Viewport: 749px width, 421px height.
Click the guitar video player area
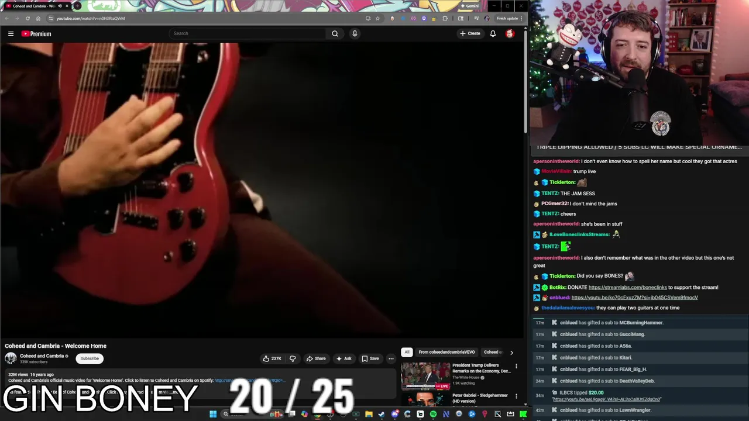pyautogui.click(x=263, y=190)
